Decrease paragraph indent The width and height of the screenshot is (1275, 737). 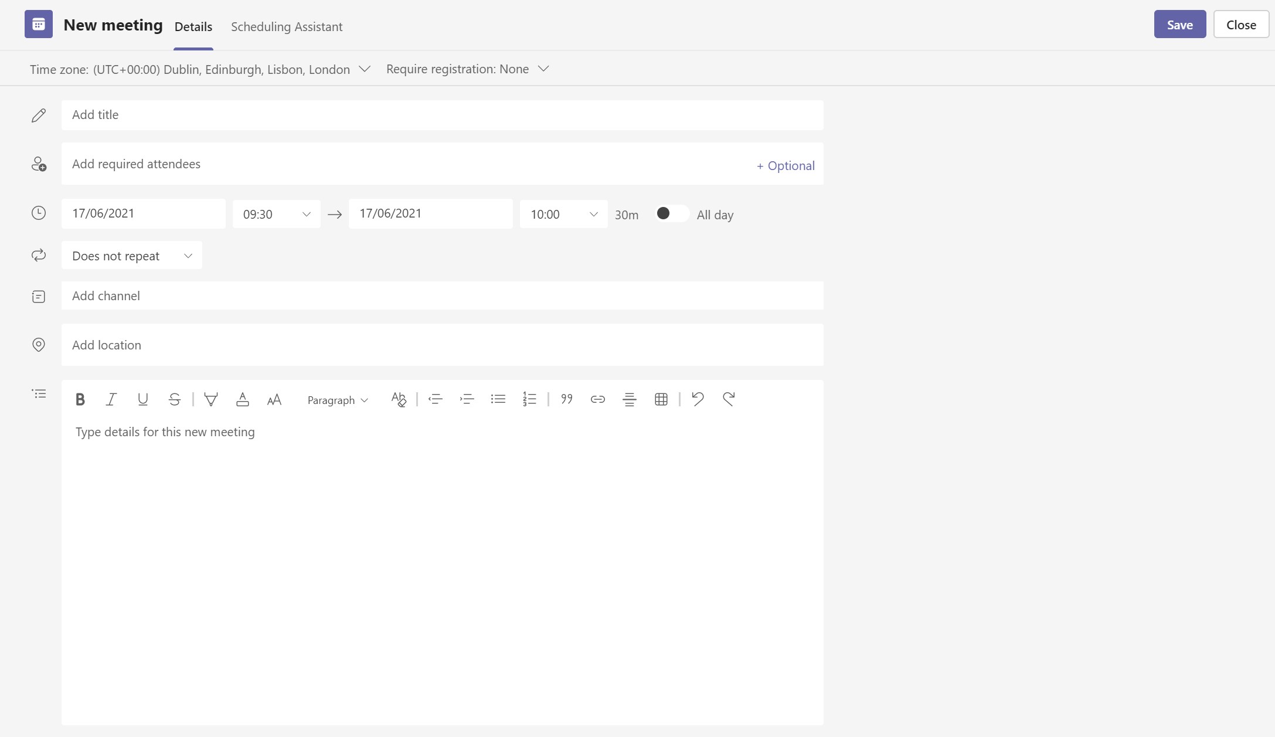click(435, 399)
